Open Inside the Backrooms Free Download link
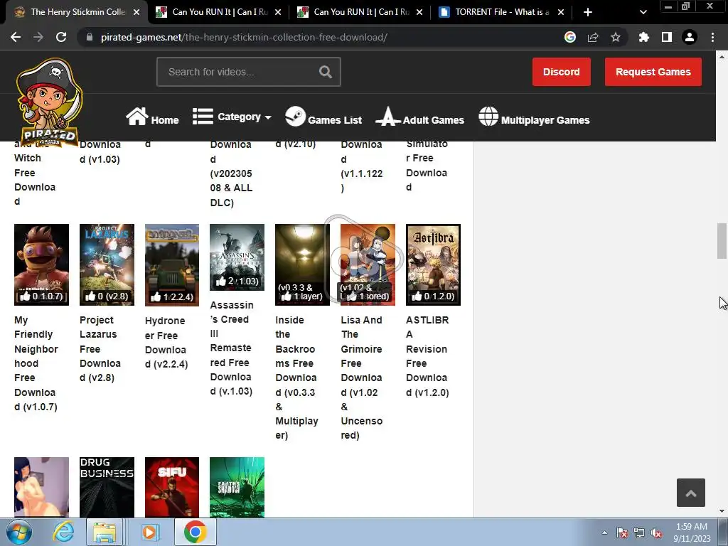This screenshot has height=546, width=728. 296,378
